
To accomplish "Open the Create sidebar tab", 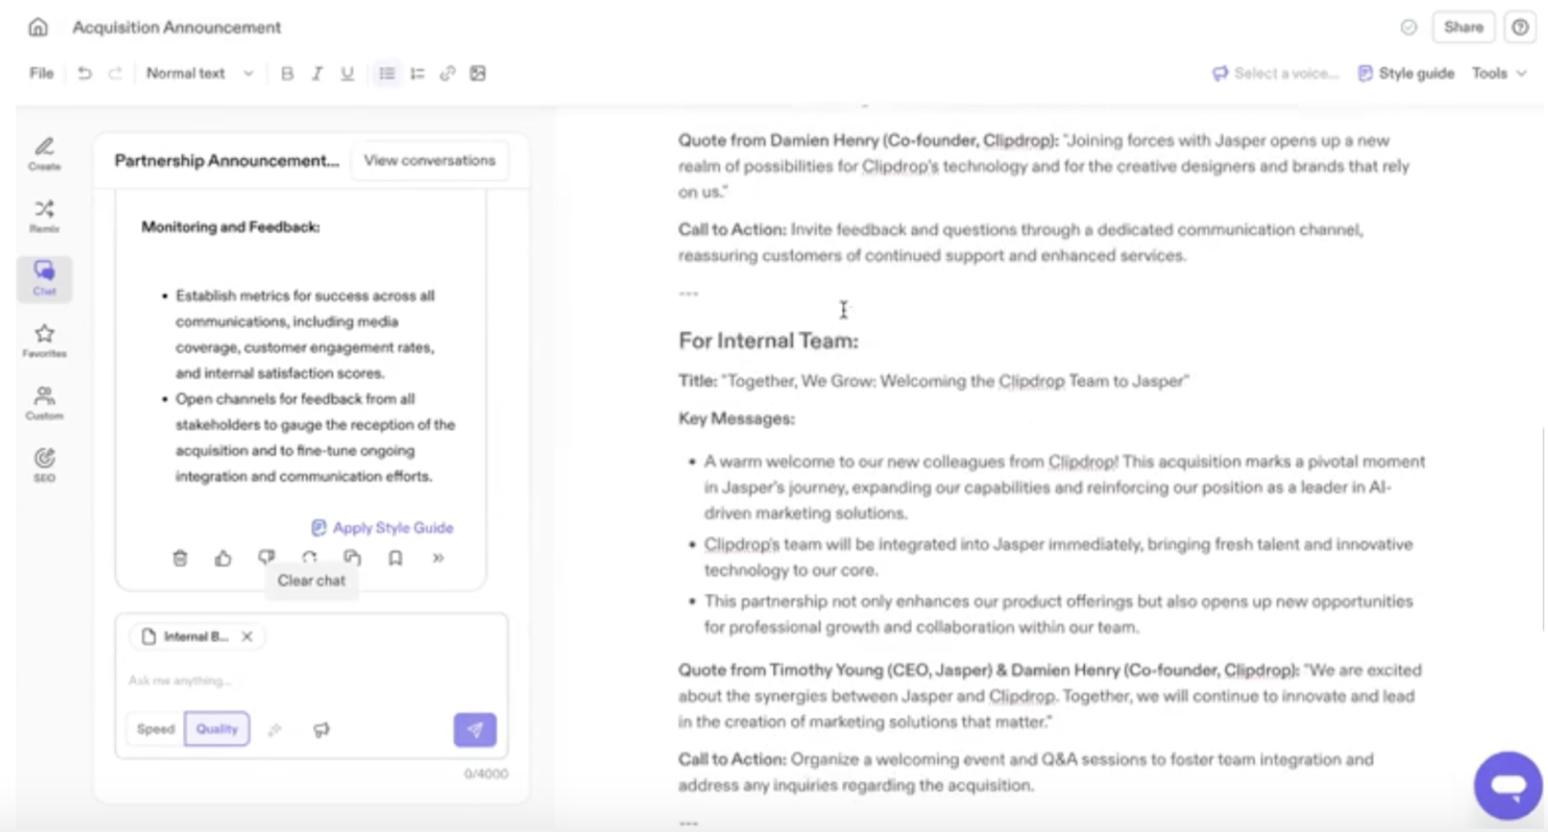I will (44, 153).
